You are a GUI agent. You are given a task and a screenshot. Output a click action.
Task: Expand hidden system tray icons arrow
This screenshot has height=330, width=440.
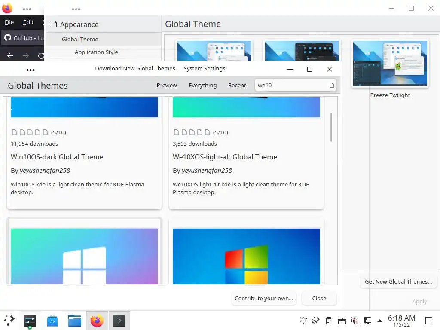(x=380, y=321)
